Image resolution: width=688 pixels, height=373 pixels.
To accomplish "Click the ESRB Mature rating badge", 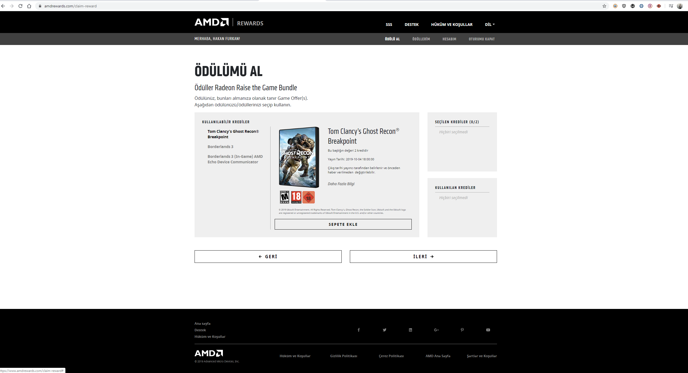I will pyautogui.click(x=284, y=197).
